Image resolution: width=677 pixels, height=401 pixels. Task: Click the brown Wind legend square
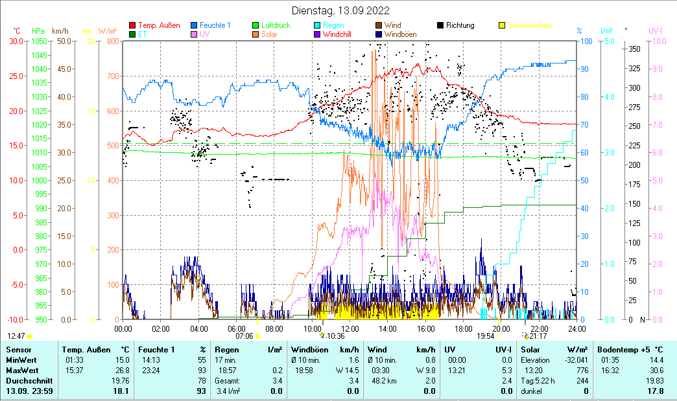[x=378, y=26]
